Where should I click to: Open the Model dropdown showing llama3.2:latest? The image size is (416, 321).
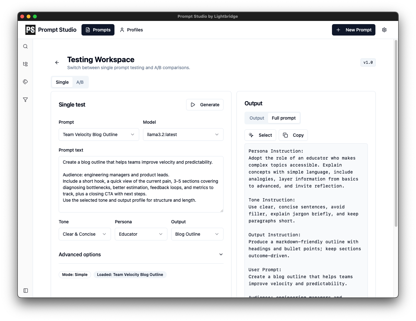click(183, 134)
